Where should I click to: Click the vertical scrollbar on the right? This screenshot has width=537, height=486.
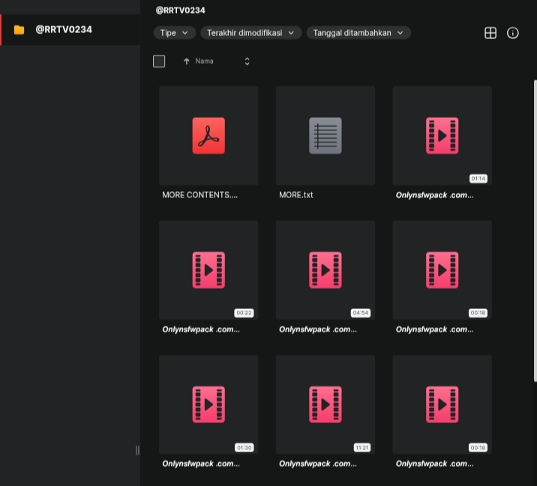click(x=535, y=231)
